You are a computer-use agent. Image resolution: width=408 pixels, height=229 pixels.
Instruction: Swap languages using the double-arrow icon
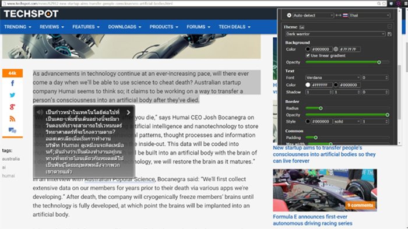tap(338, 15)
